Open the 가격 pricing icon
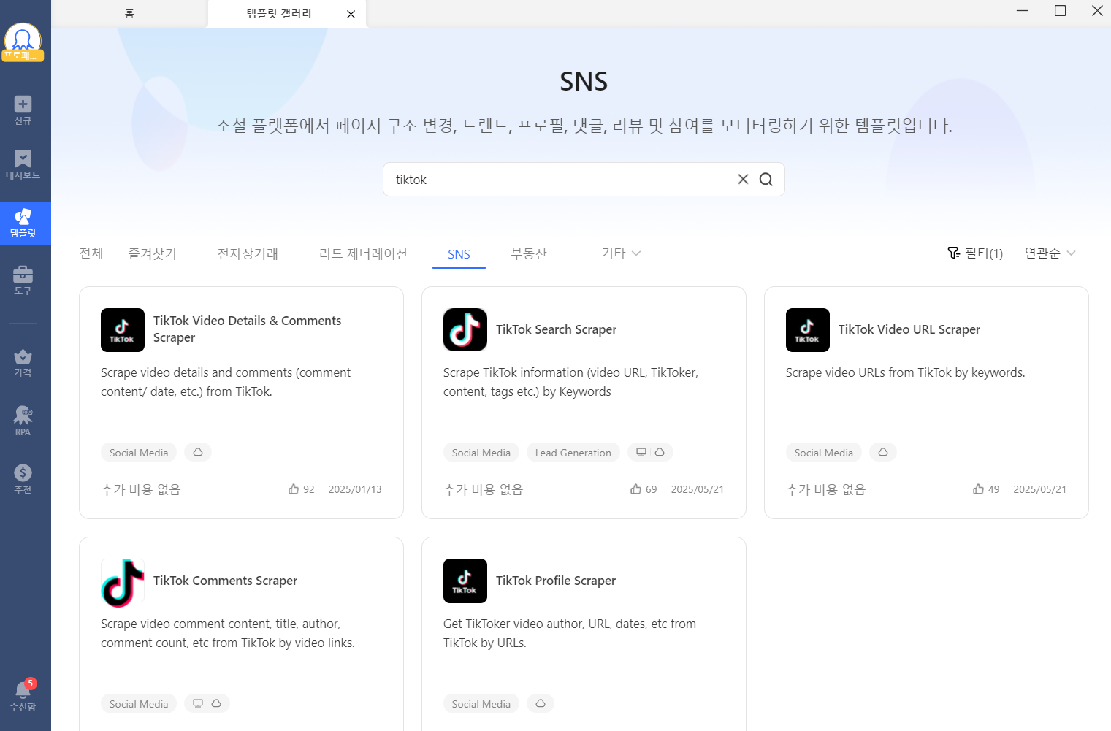The width and height of the screenshot is (1111, 731). tap(23, 361)
